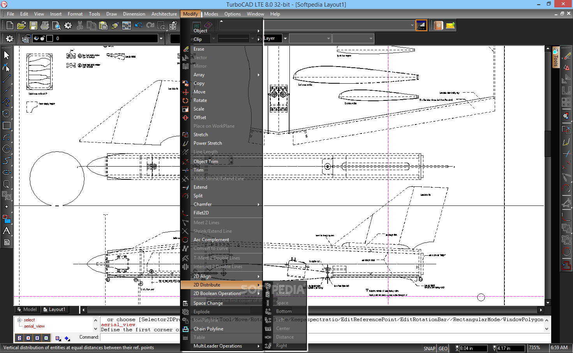Click the New document icon
The height and width of the screenshot is (353, 573).
(10, 26)
